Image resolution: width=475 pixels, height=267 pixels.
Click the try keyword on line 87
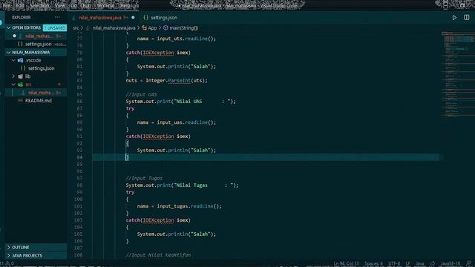tap(130, 108)
